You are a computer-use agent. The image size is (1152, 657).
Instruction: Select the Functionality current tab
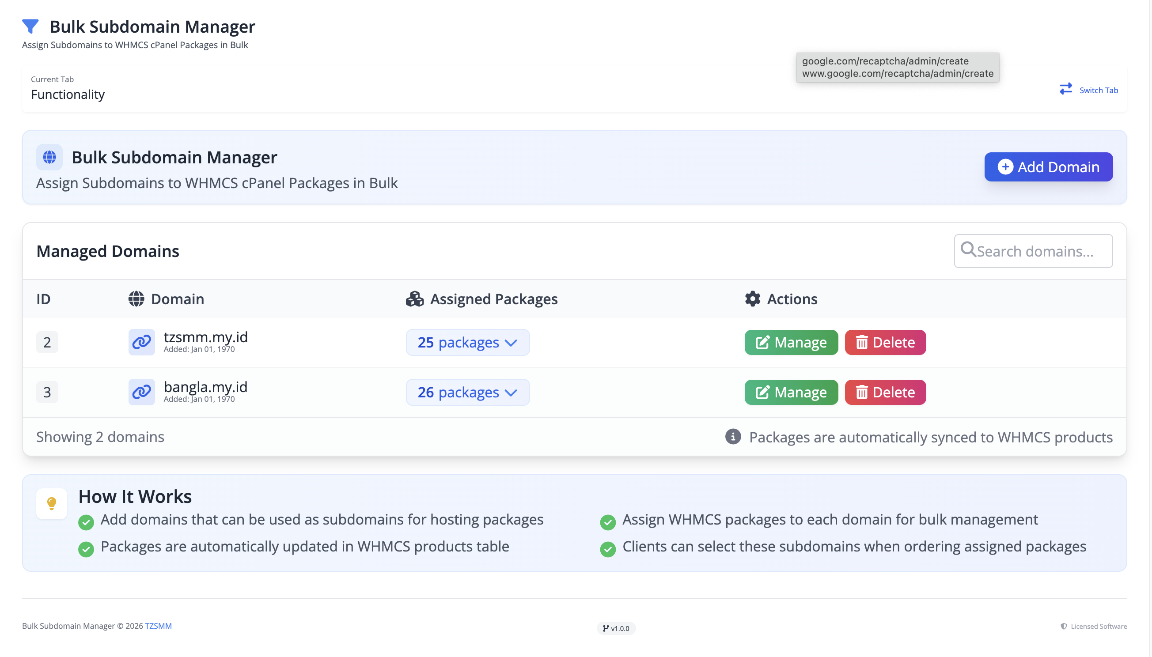coord(68,94)
